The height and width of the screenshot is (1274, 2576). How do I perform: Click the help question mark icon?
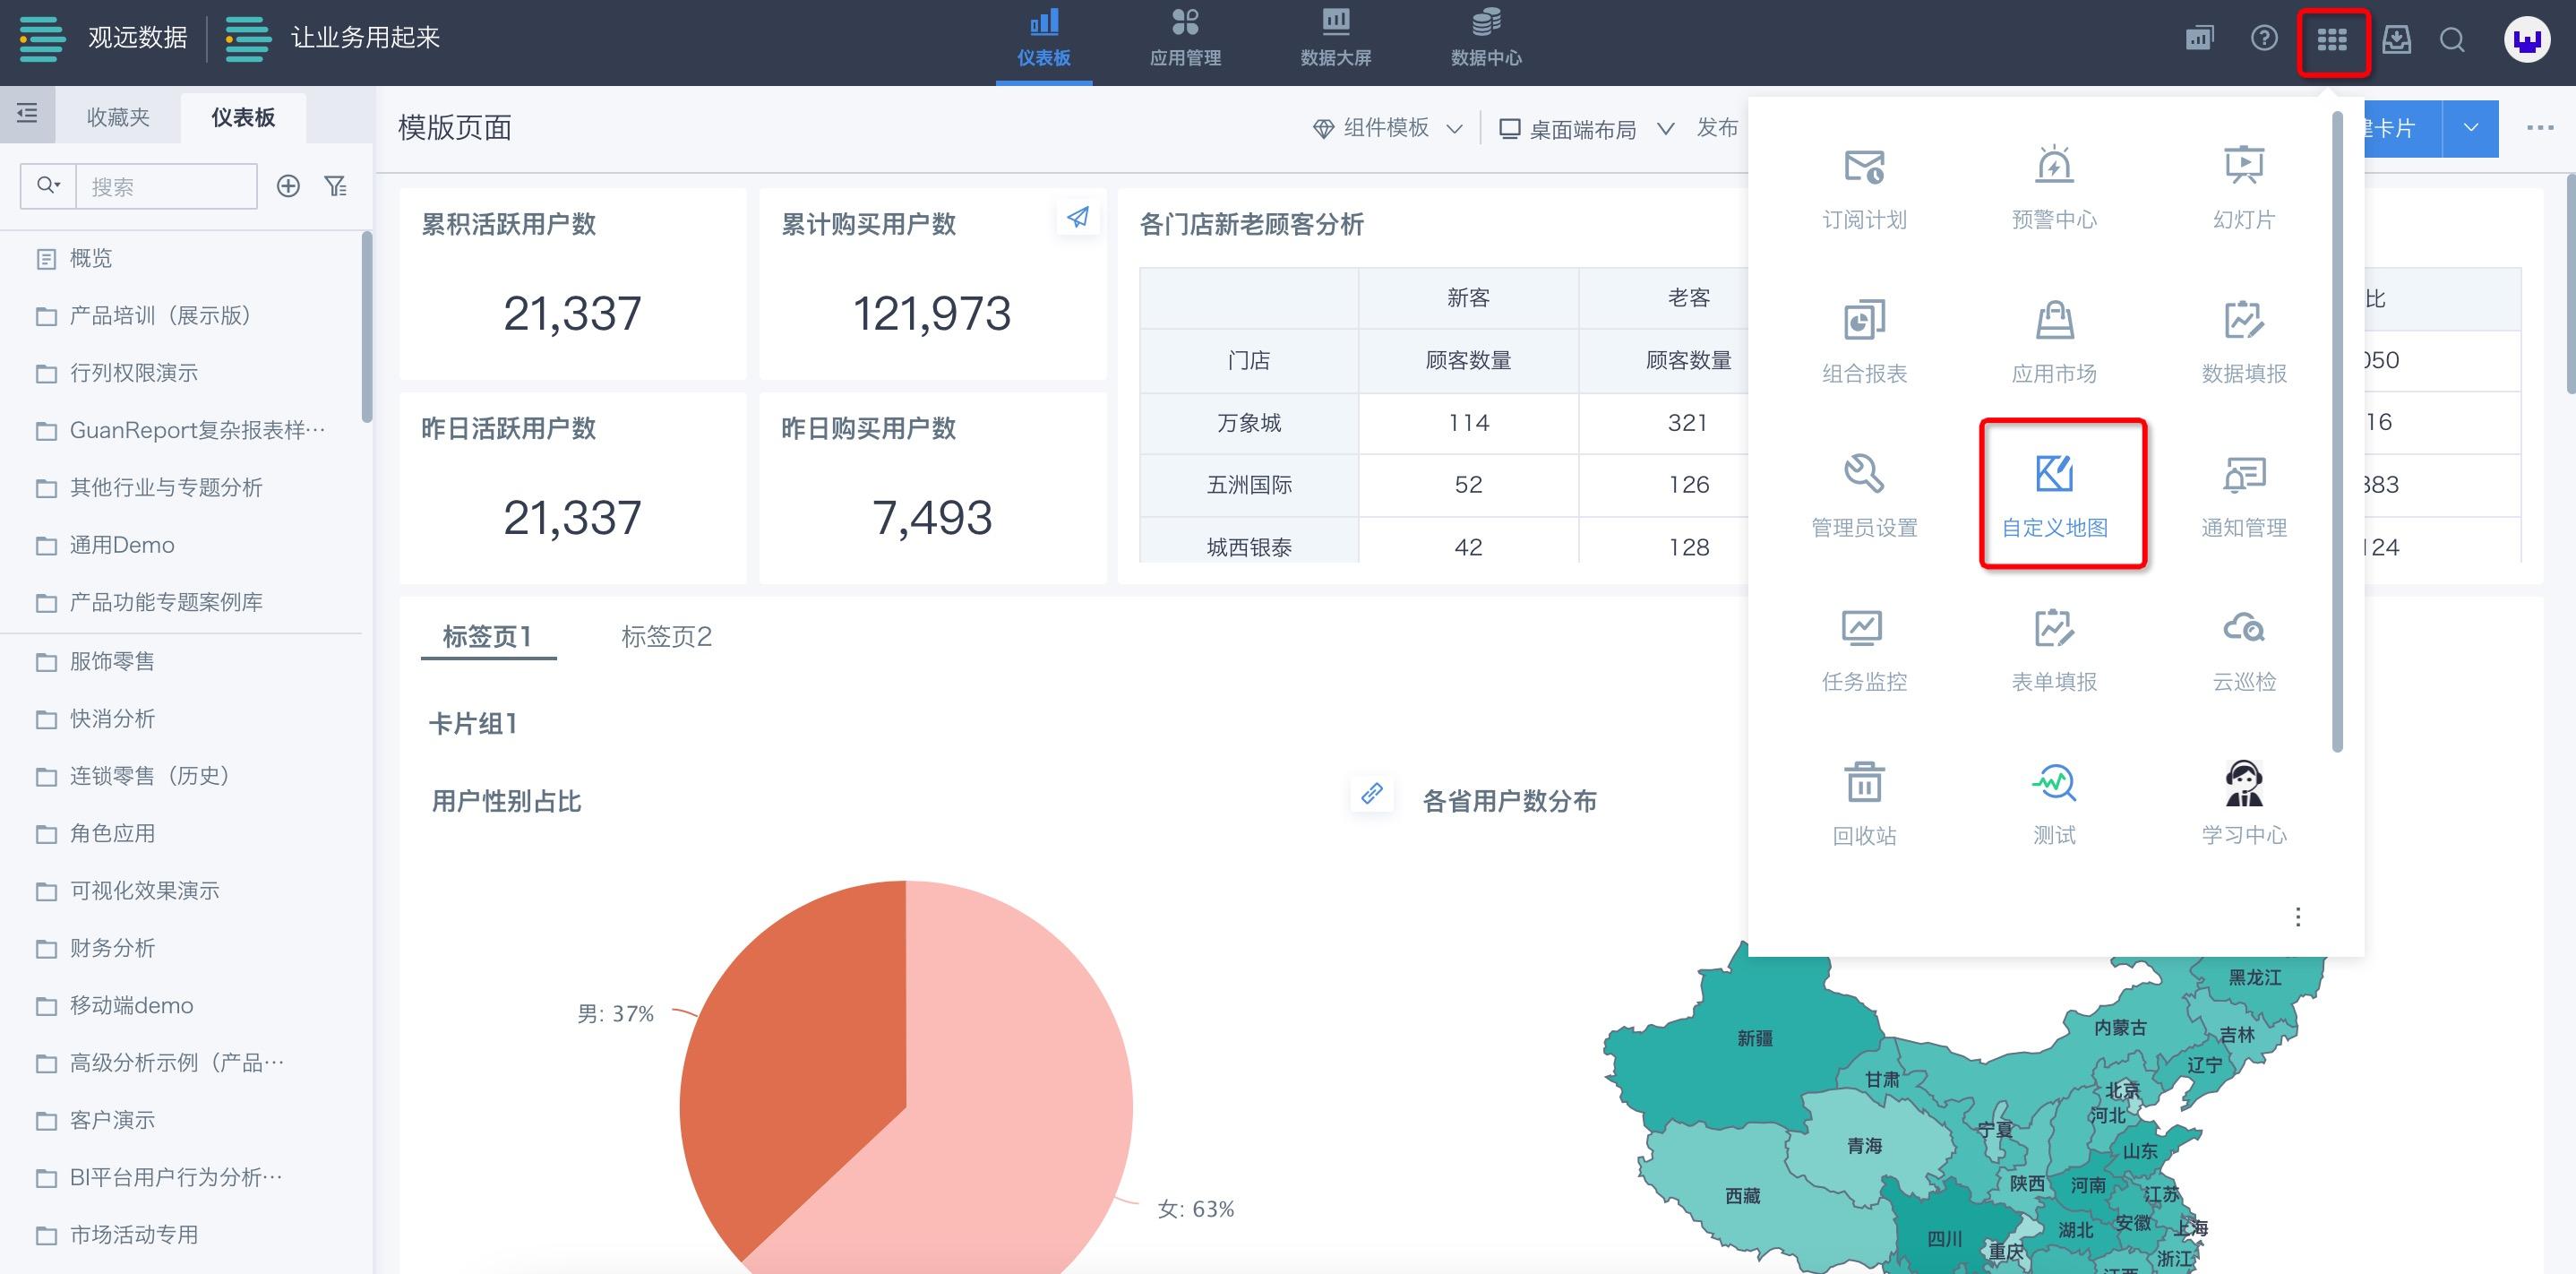coord(2264,39)
